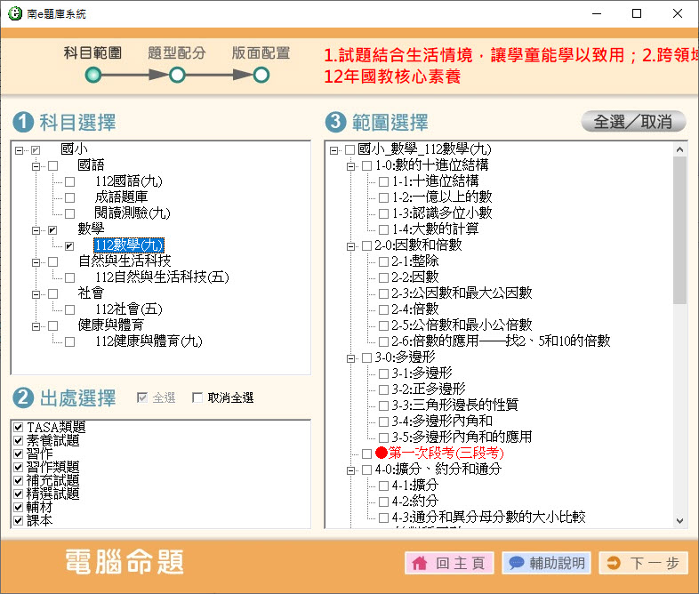The height and width of the screenshot is (594, 699).
Task: Click the 科目範圍 step circle
Action: (92, 76)
